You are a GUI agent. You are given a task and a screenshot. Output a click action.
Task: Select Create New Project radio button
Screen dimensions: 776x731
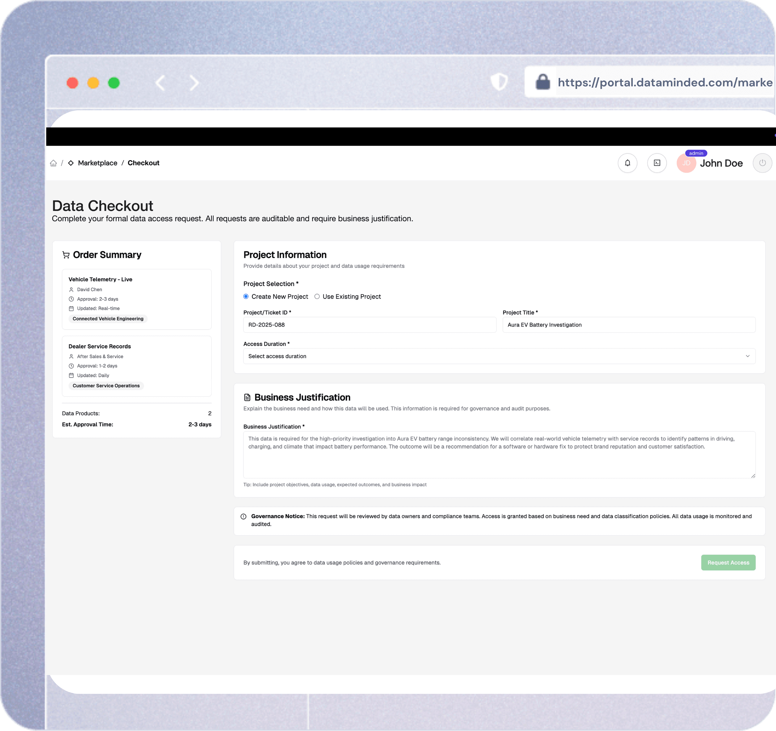pos(246,296)
